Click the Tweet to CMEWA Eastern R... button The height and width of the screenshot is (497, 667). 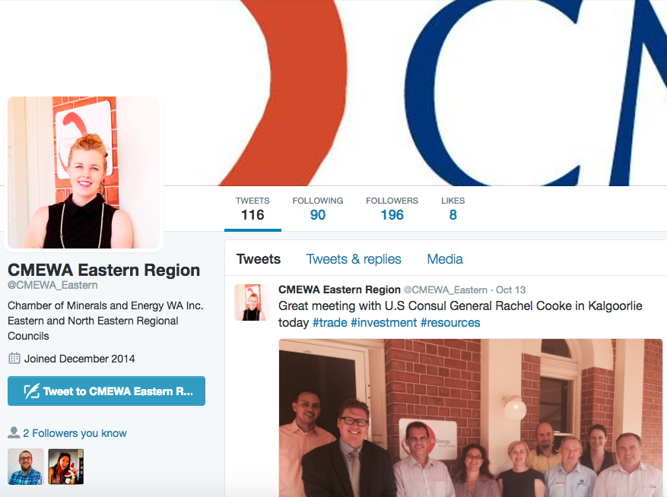[106, 391]
